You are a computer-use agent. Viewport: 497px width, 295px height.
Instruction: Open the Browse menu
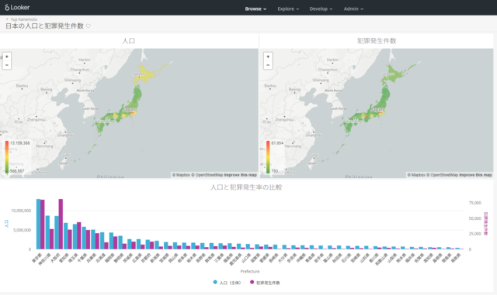pyautogui.click(x=255, y=9)
